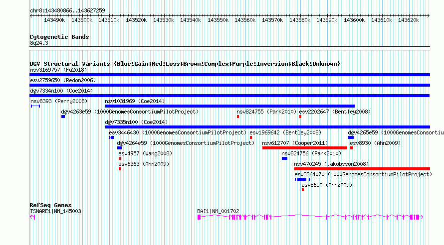444x245 pixels.
Task: Click the nsv824756 (Park2010) blue marker
Action: pos(284,158)
